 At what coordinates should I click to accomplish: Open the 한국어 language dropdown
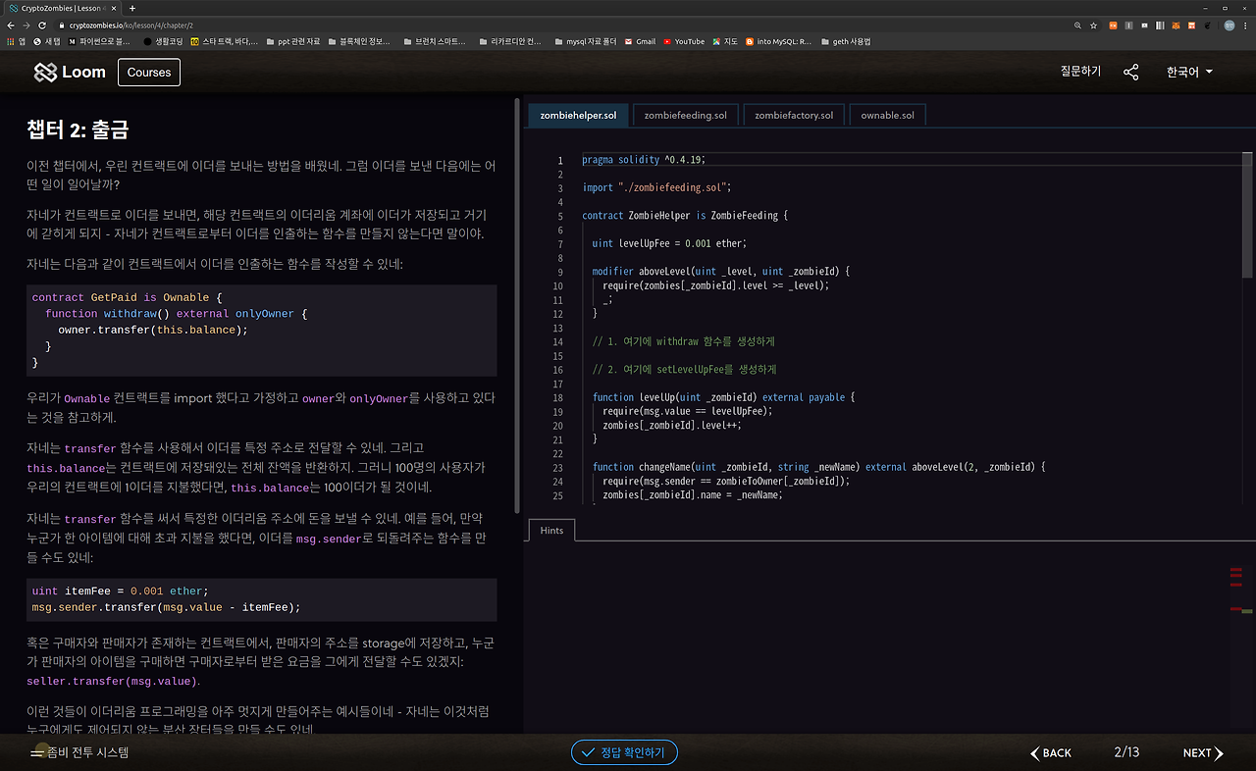pos(1189,72)
